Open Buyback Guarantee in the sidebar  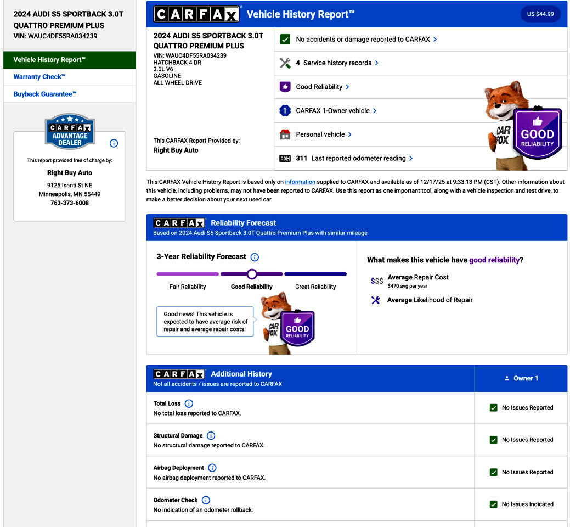point(45,94)
